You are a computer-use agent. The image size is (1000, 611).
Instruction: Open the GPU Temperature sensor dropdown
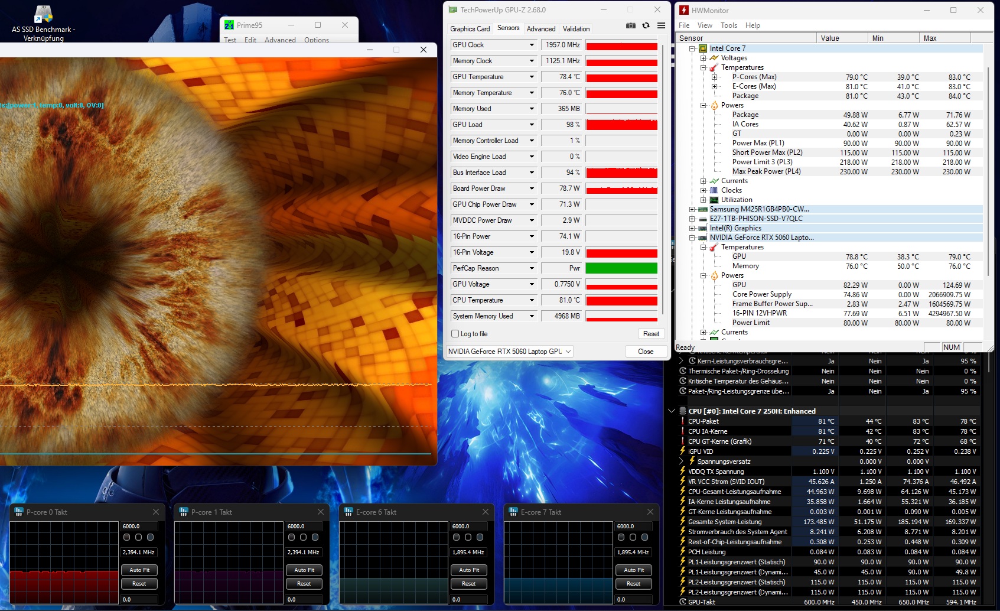tap(532, 77)
